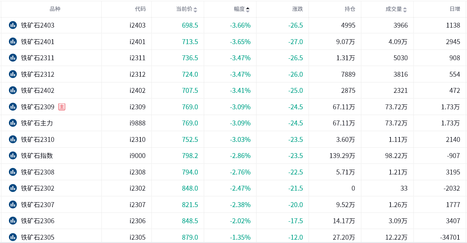This screenshot has height=243, width=467.
Task: Click the 铁矿石2310 contract name
Action: (38, 140)
